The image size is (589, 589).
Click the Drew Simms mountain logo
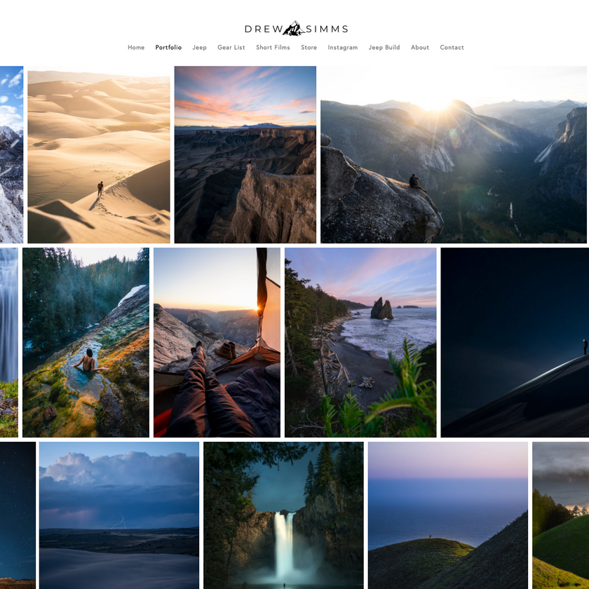pos(295,28)
